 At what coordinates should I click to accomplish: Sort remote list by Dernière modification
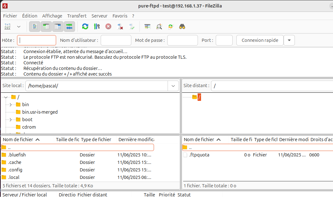click(x=294, y=140)
